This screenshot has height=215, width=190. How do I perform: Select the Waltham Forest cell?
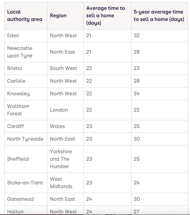pyautogui.click(x=26, y=110)
